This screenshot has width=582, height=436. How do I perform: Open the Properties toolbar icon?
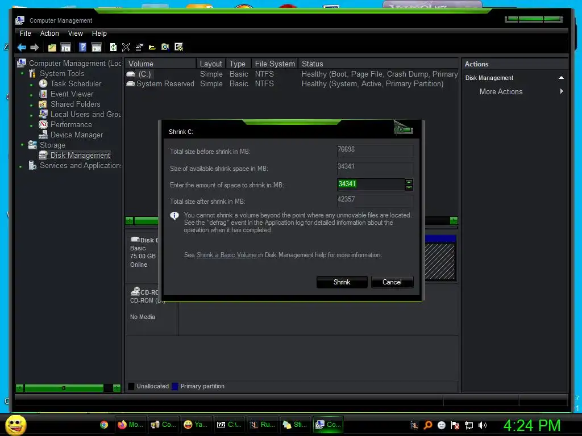click(139, 47)
